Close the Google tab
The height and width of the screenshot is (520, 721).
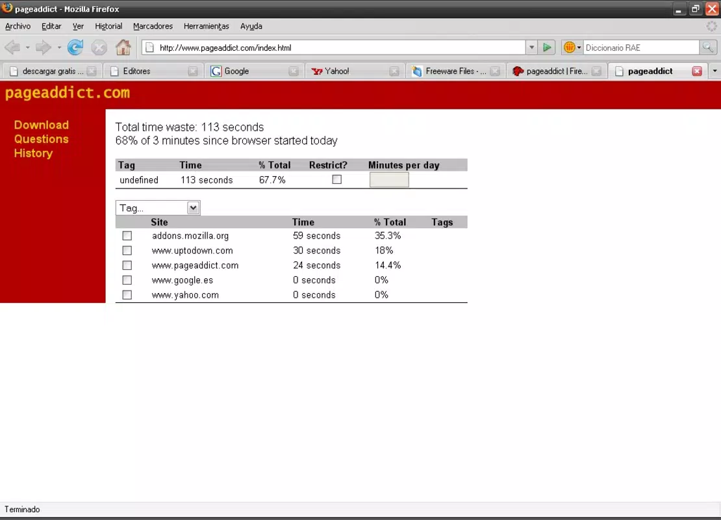[294, 71]
